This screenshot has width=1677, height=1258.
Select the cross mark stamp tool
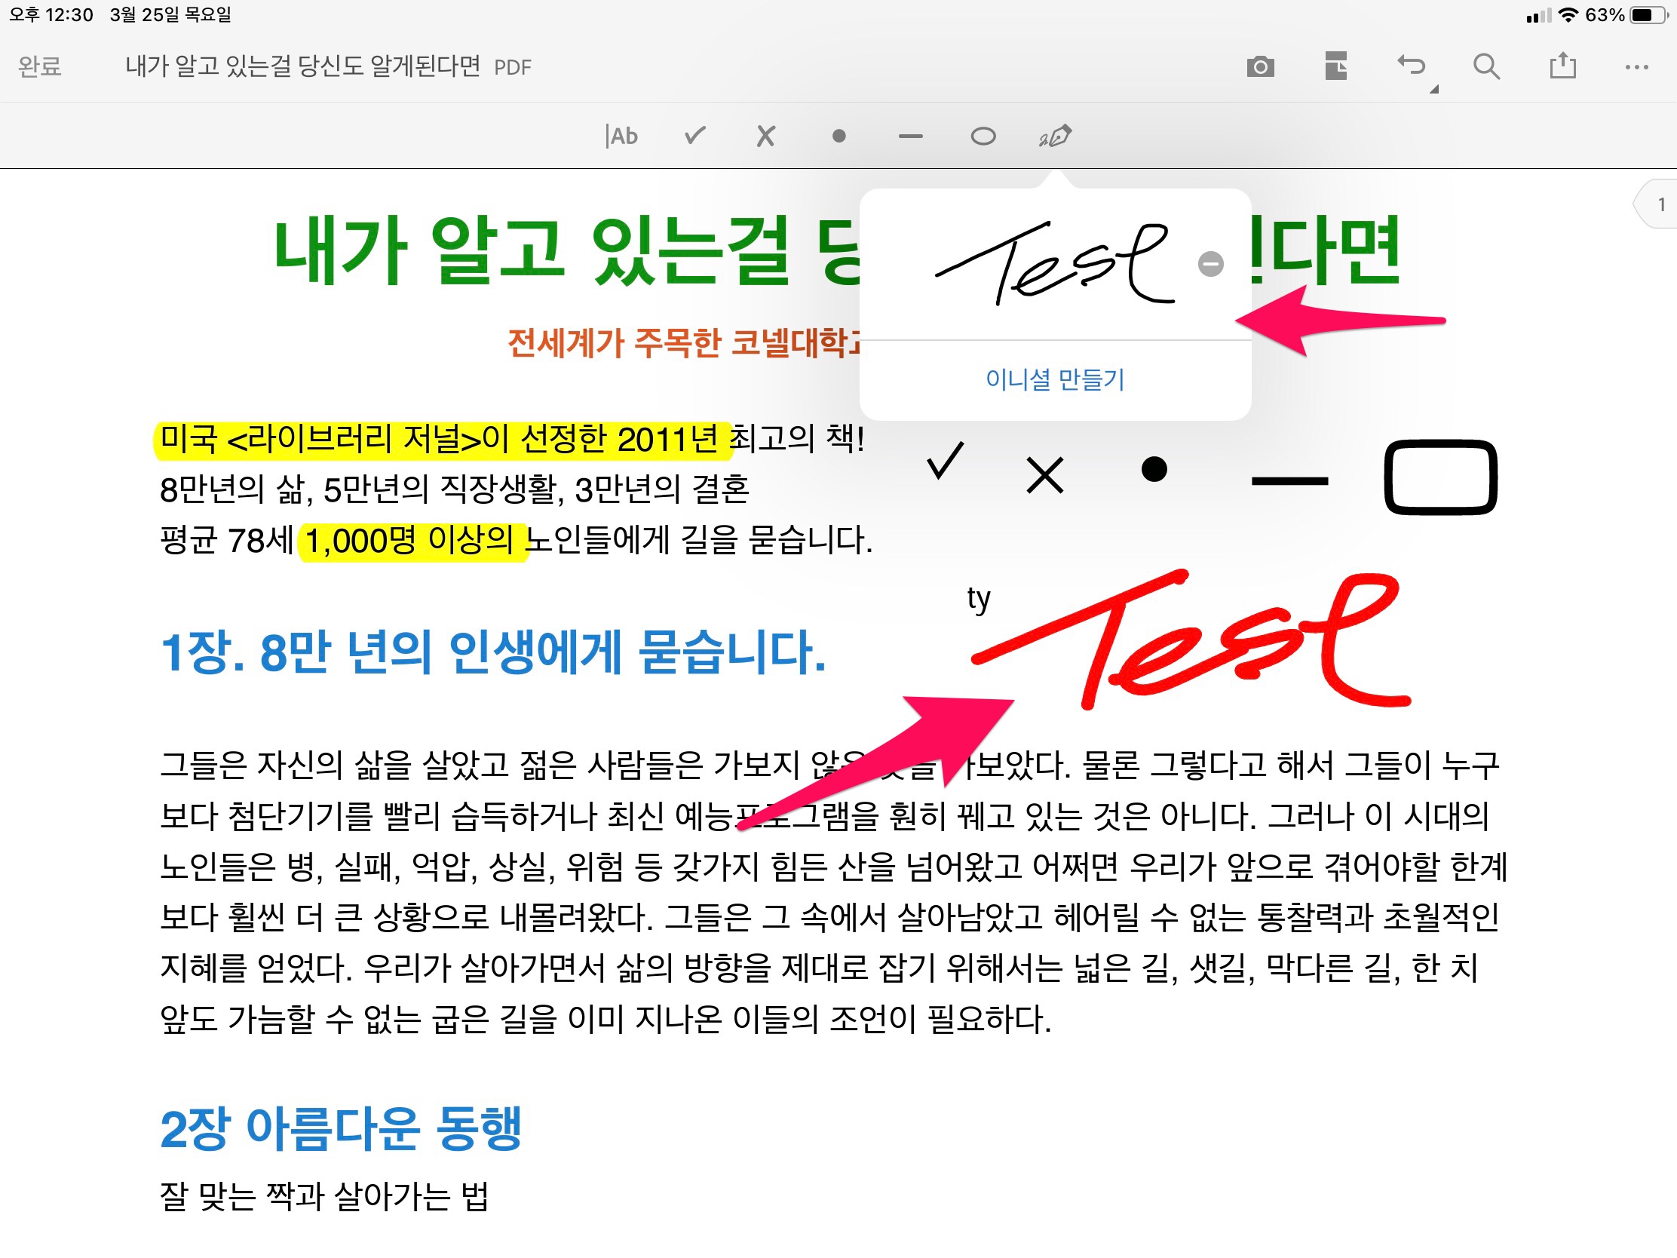765,137
